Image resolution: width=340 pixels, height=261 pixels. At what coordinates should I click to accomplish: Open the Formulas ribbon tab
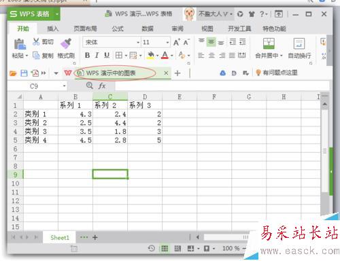tap(118, 29)
